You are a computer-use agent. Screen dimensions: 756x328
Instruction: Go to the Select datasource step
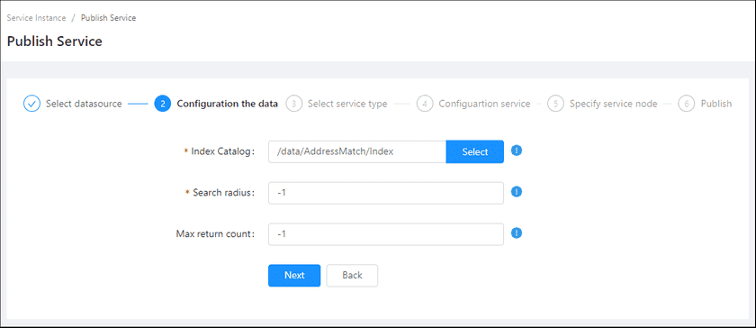[84, 104]
